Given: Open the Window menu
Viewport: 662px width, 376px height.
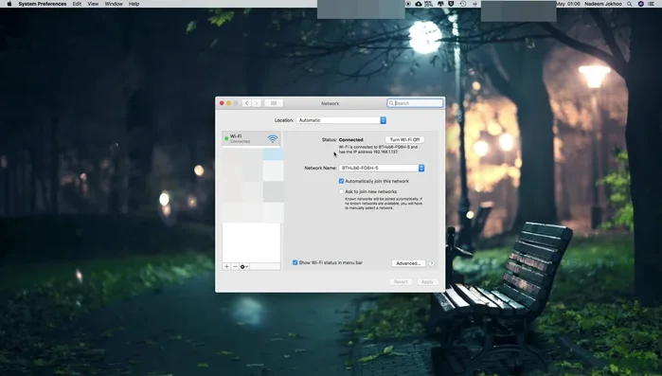Looking at the screenshot, I should click(x=114, y=4).
